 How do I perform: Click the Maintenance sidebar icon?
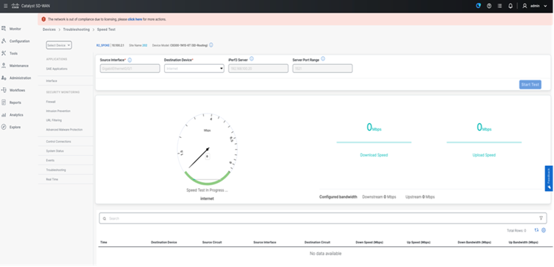point(4,66)
